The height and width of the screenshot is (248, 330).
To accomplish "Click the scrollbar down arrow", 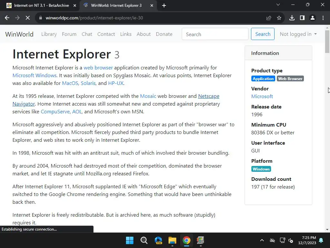I will coord(327,230).
